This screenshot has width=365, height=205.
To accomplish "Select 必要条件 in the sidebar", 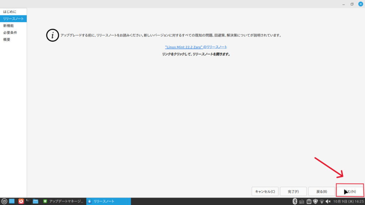I will [10, 32].
